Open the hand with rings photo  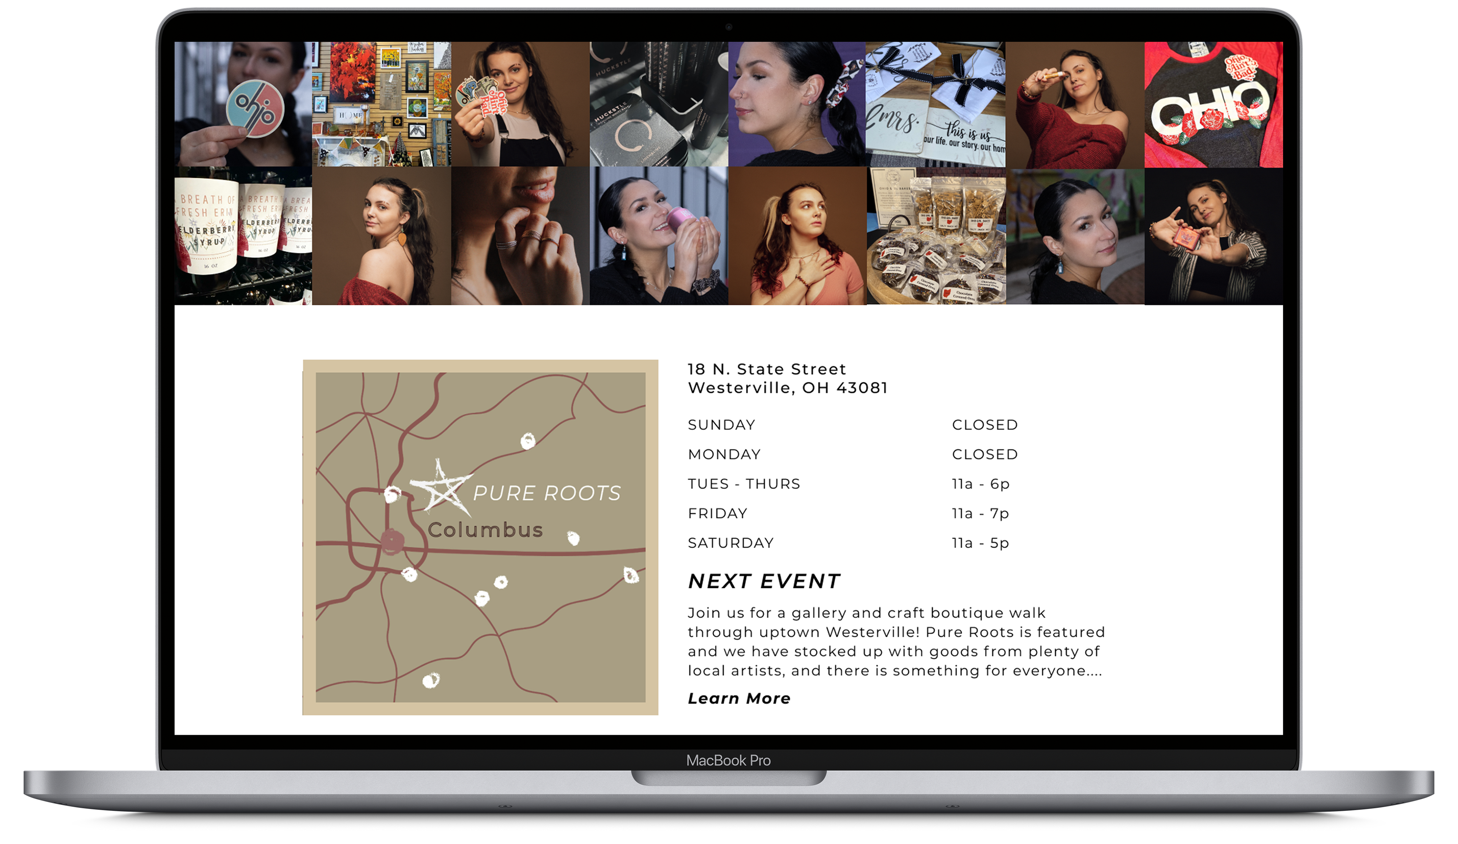(x=519, y=235)
